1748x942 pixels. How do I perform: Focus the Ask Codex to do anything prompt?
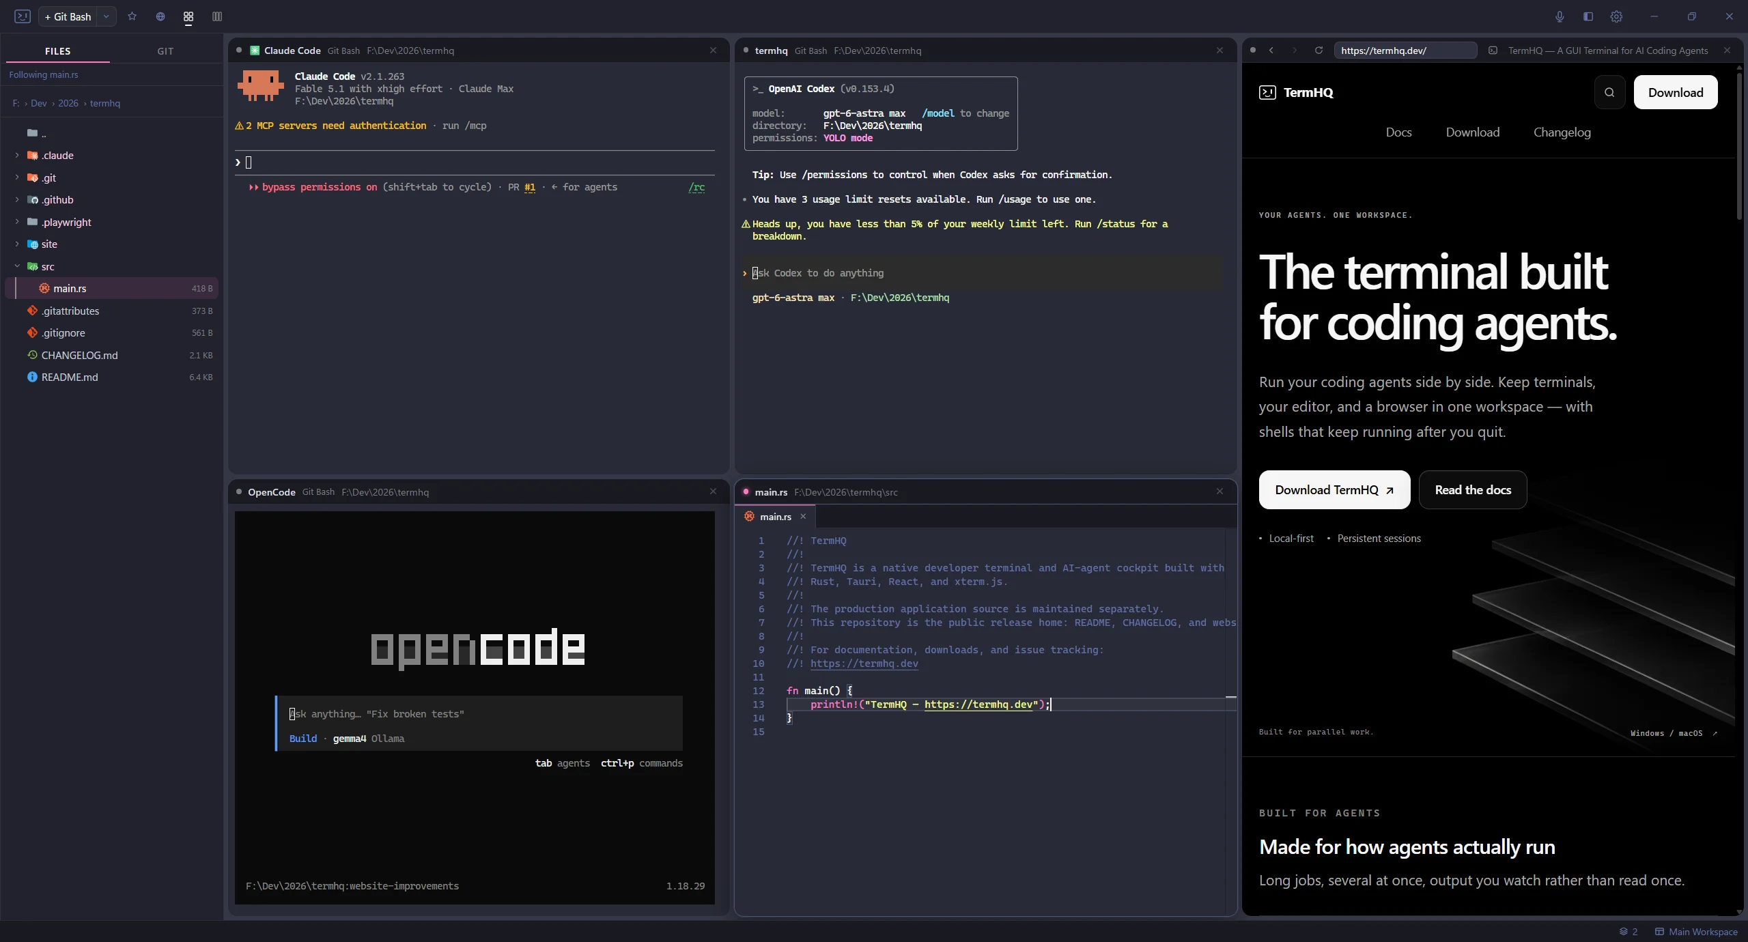pyautogui.click(x=983, y=273)
